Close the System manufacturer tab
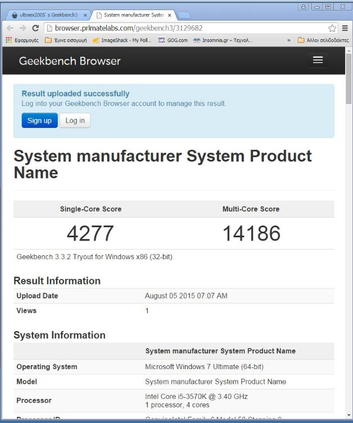Image resolution: width=353 pixels, height=423 pixels. click(x=169, y=15)
